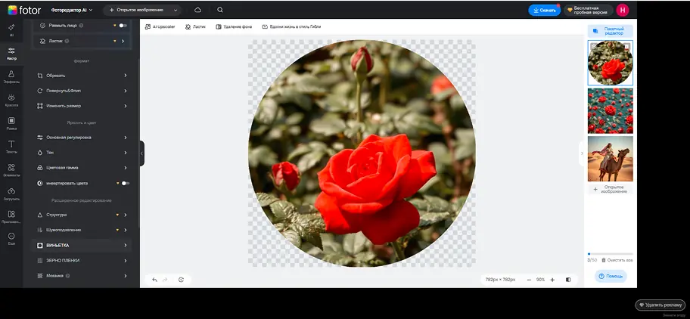Open the Загрузить uploads sidebar icon
Viewport: 690px width, 319px height.
11,194
